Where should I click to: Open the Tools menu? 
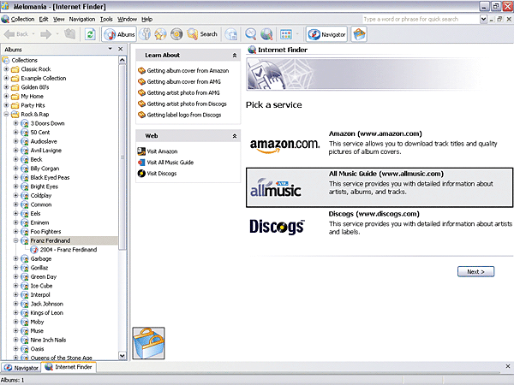click(x=106, y=20)
